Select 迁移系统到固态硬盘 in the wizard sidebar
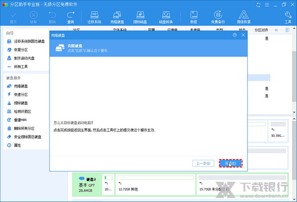This screenshot has width=297, height=202. [26, 41]
